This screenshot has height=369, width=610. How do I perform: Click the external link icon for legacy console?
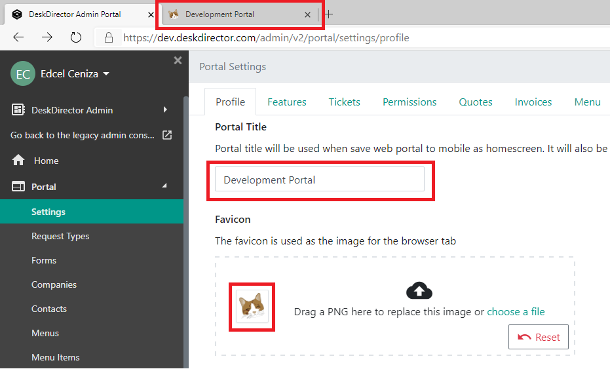pos(167,135)
